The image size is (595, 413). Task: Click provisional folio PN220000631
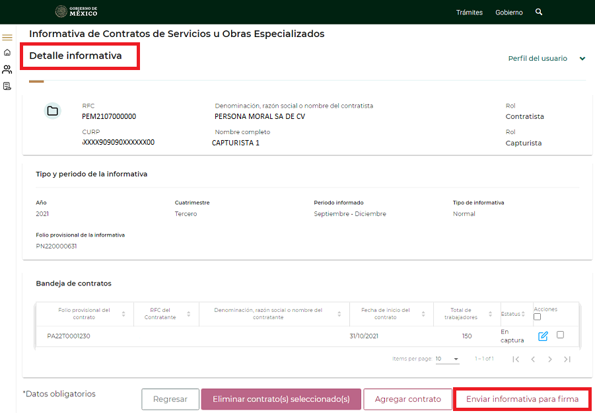57,246
